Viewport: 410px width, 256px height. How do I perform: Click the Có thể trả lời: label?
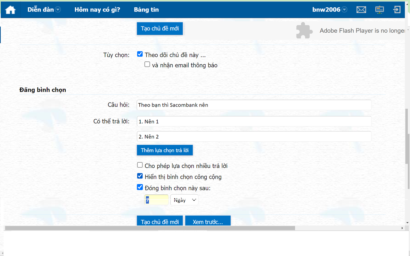click(x=111, y=122)
